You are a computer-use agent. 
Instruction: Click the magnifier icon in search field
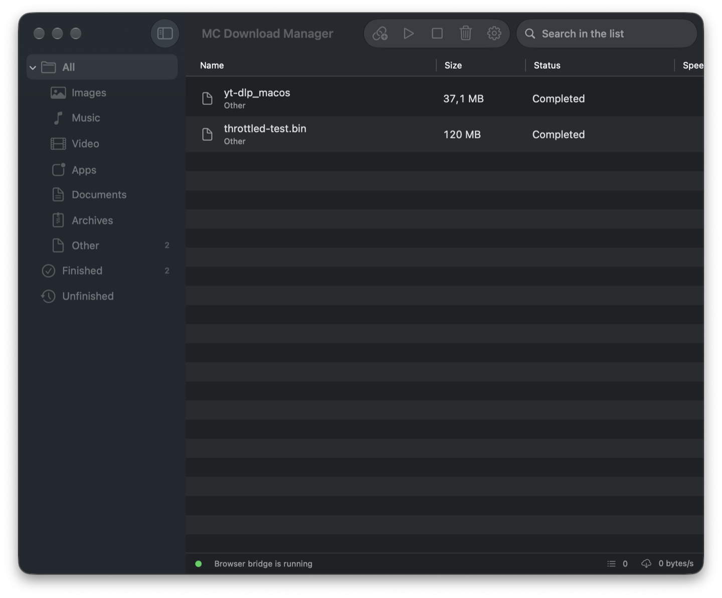point(530,34)
